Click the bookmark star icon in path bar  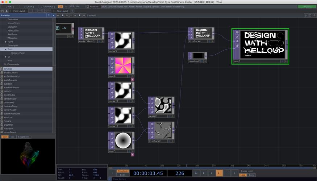[80, 15]
